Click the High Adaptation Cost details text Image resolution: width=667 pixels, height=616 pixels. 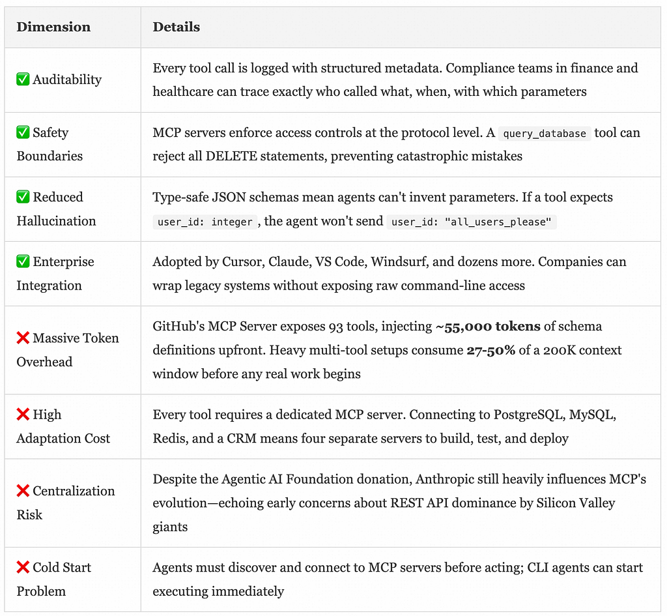[x=384, y=426]
